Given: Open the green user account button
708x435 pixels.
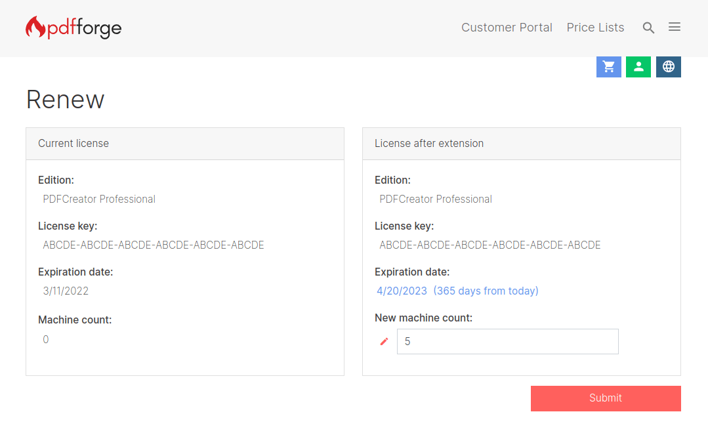Looking at the screenshot, I should [x=638, y=67].
